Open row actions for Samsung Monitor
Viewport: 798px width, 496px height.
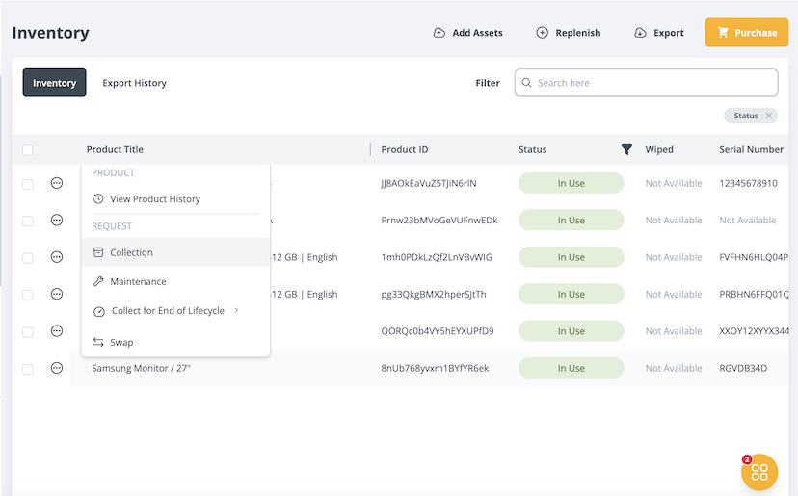57,368
